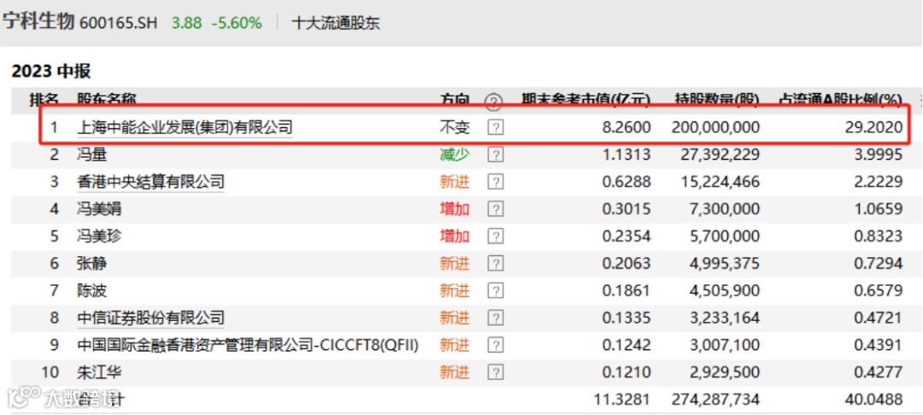
Task: Open 冯量 shareholder link
Action: [91, 155]
